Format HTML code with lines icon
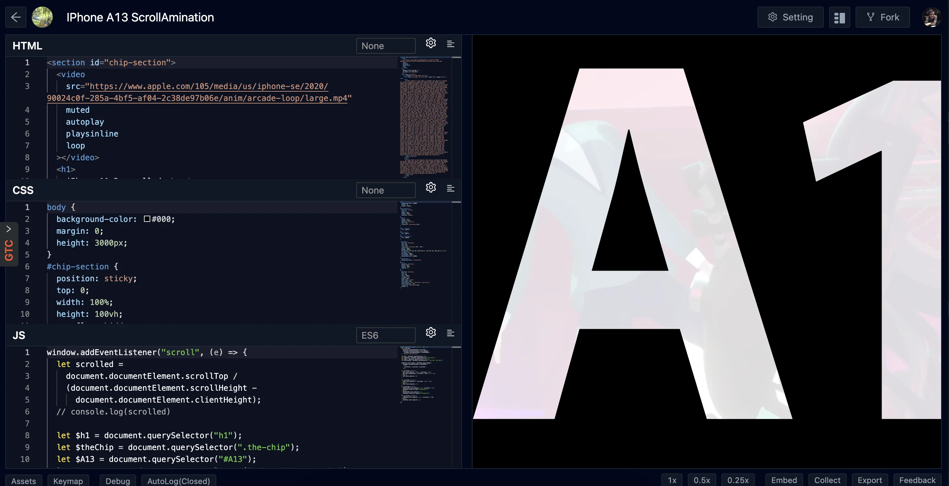The height and width of the screenshot is (486, 949). 450,44
